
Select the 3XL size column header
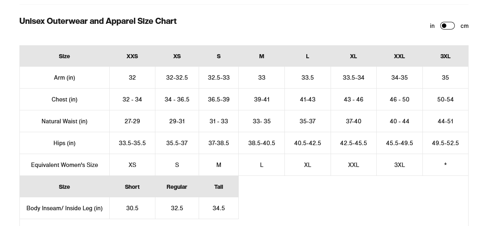coord(445,56)
